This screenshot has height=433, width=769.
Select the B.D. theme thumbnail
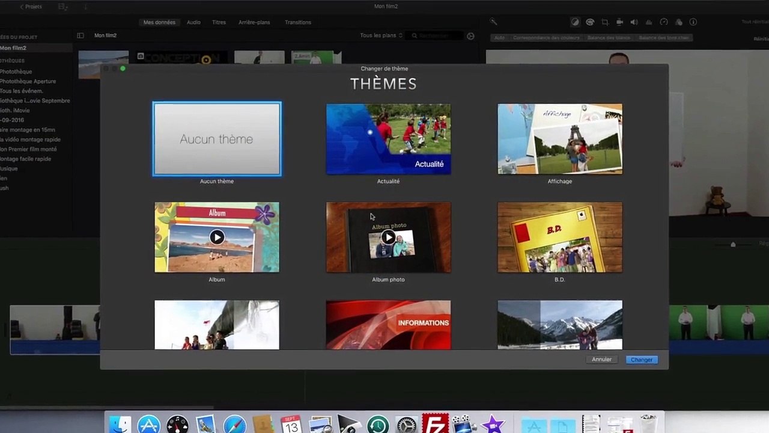(x=560, y=237)
